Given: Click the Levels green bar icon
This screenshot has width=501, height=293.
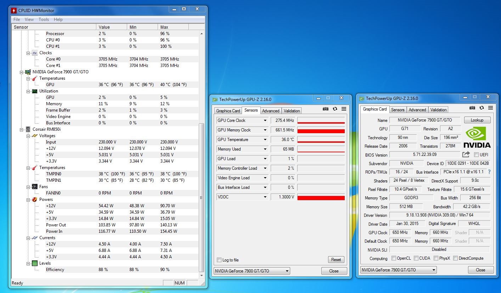Looking at the screenshot, I should (34, 263).
